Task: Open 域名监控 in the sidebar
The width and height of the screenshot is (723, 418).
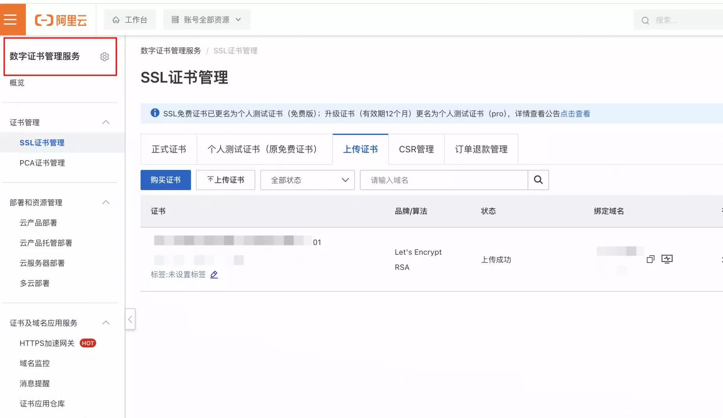Action: pyautogui.click(x=35, y=363)
